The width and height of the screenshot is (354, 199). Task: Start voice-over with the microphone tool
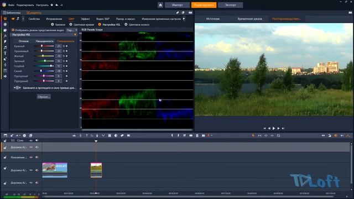tap(97, 135)
